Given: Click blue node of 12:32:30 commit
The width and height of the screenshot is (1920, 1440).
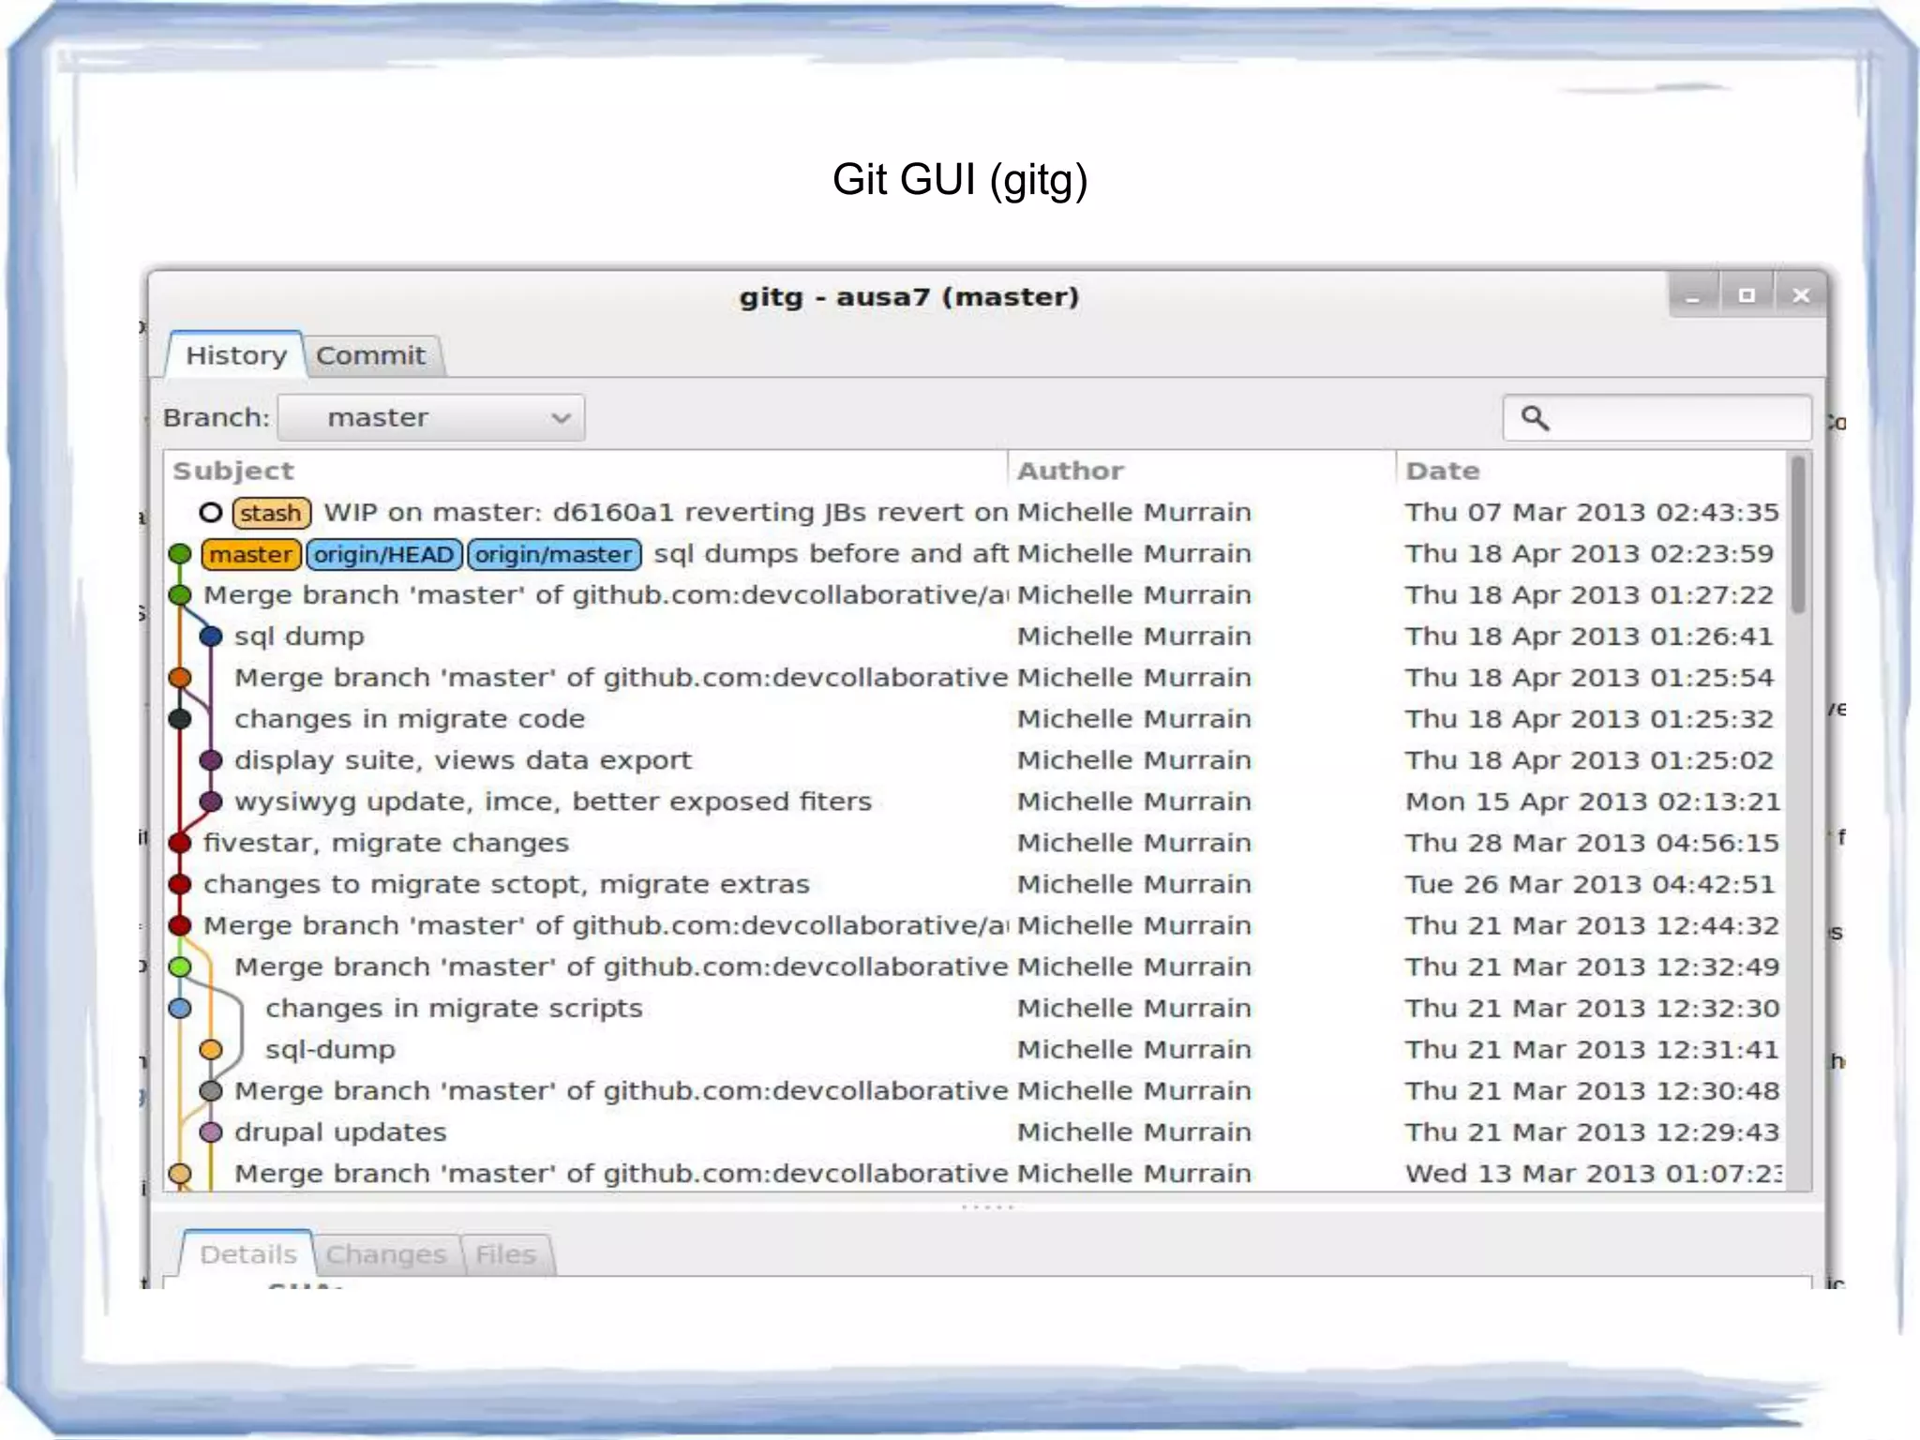Looking at the screenshot, I should pyautogui.click(x=180, y=1008).
